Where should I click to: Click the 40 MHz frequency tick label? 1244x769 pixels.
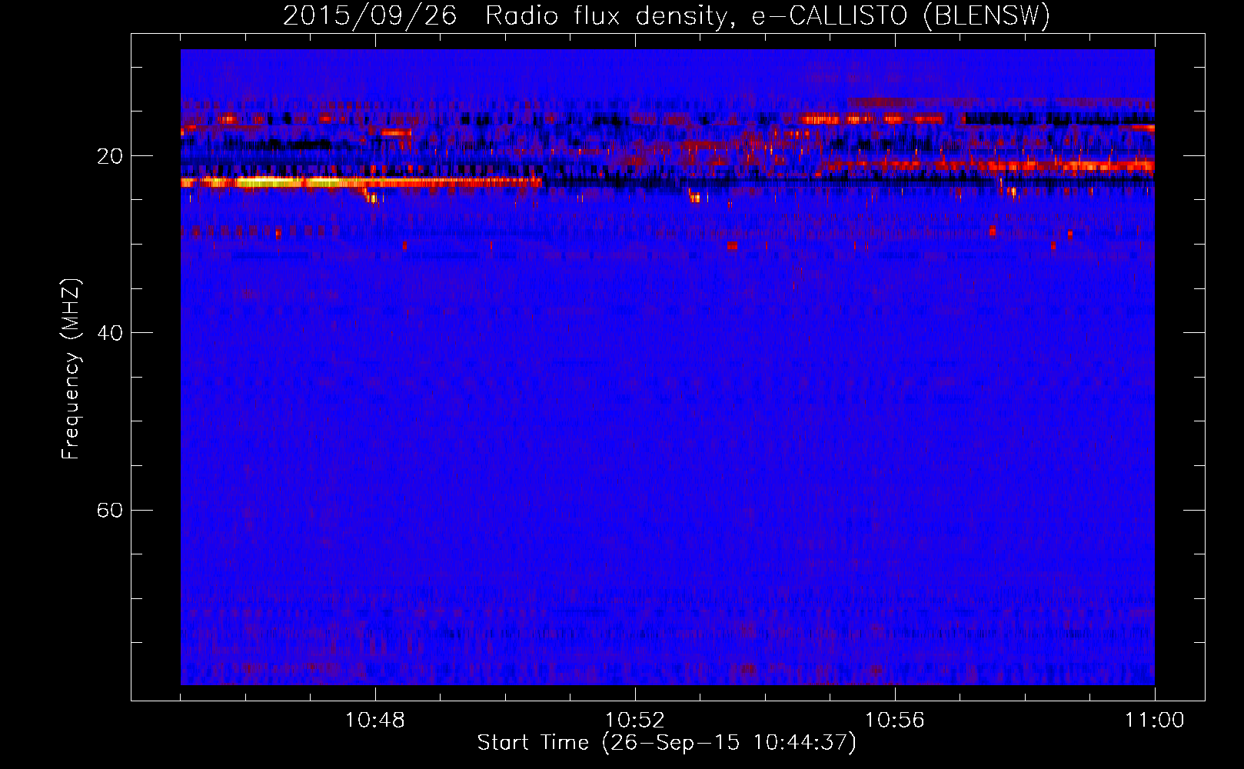[x=110, y=333]
